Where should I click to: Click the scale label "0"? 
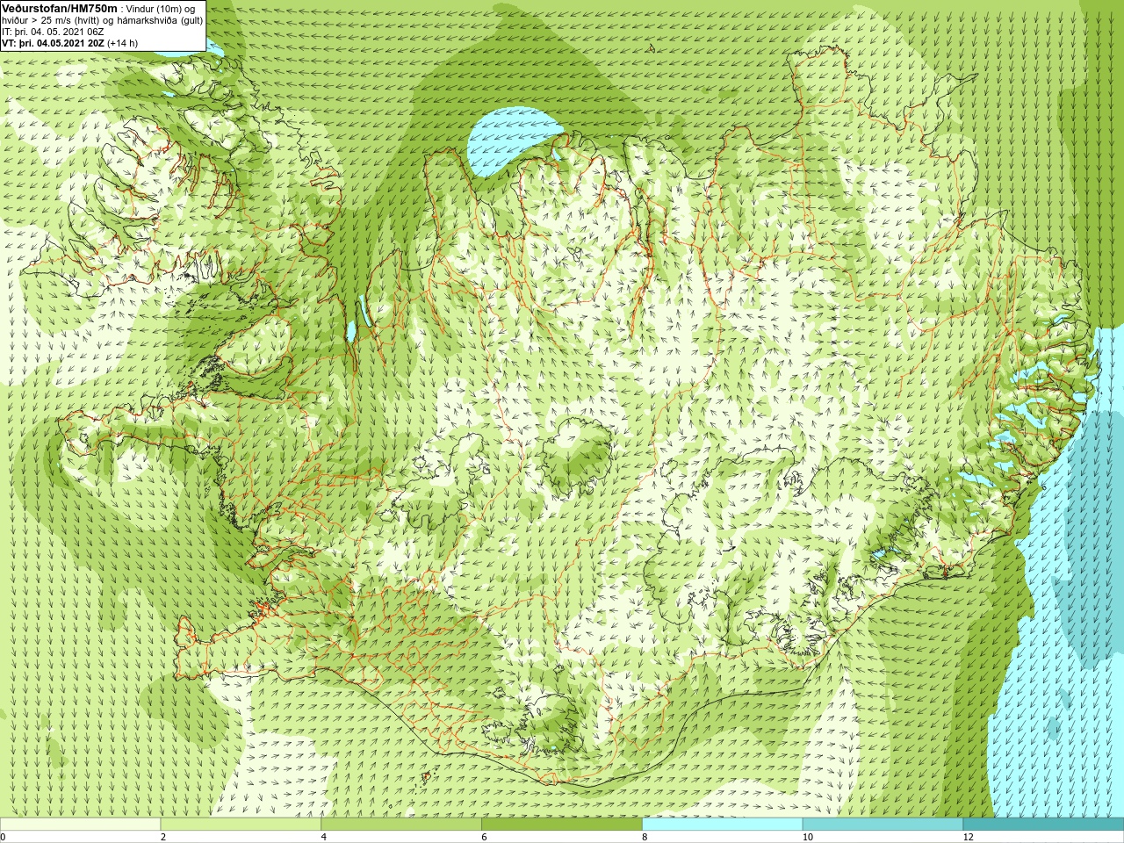pyautogui.click(x=4, y=837)
